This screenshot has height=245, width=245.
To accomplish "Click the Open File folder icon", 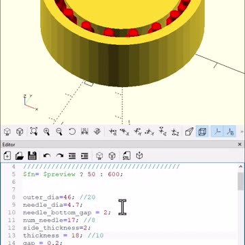I will click(x=20, y=156).
